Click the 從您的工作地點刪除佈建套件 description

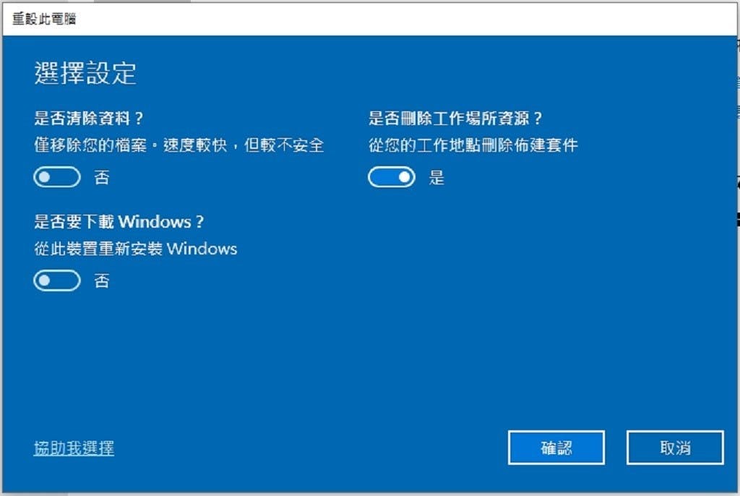(473, 145)
